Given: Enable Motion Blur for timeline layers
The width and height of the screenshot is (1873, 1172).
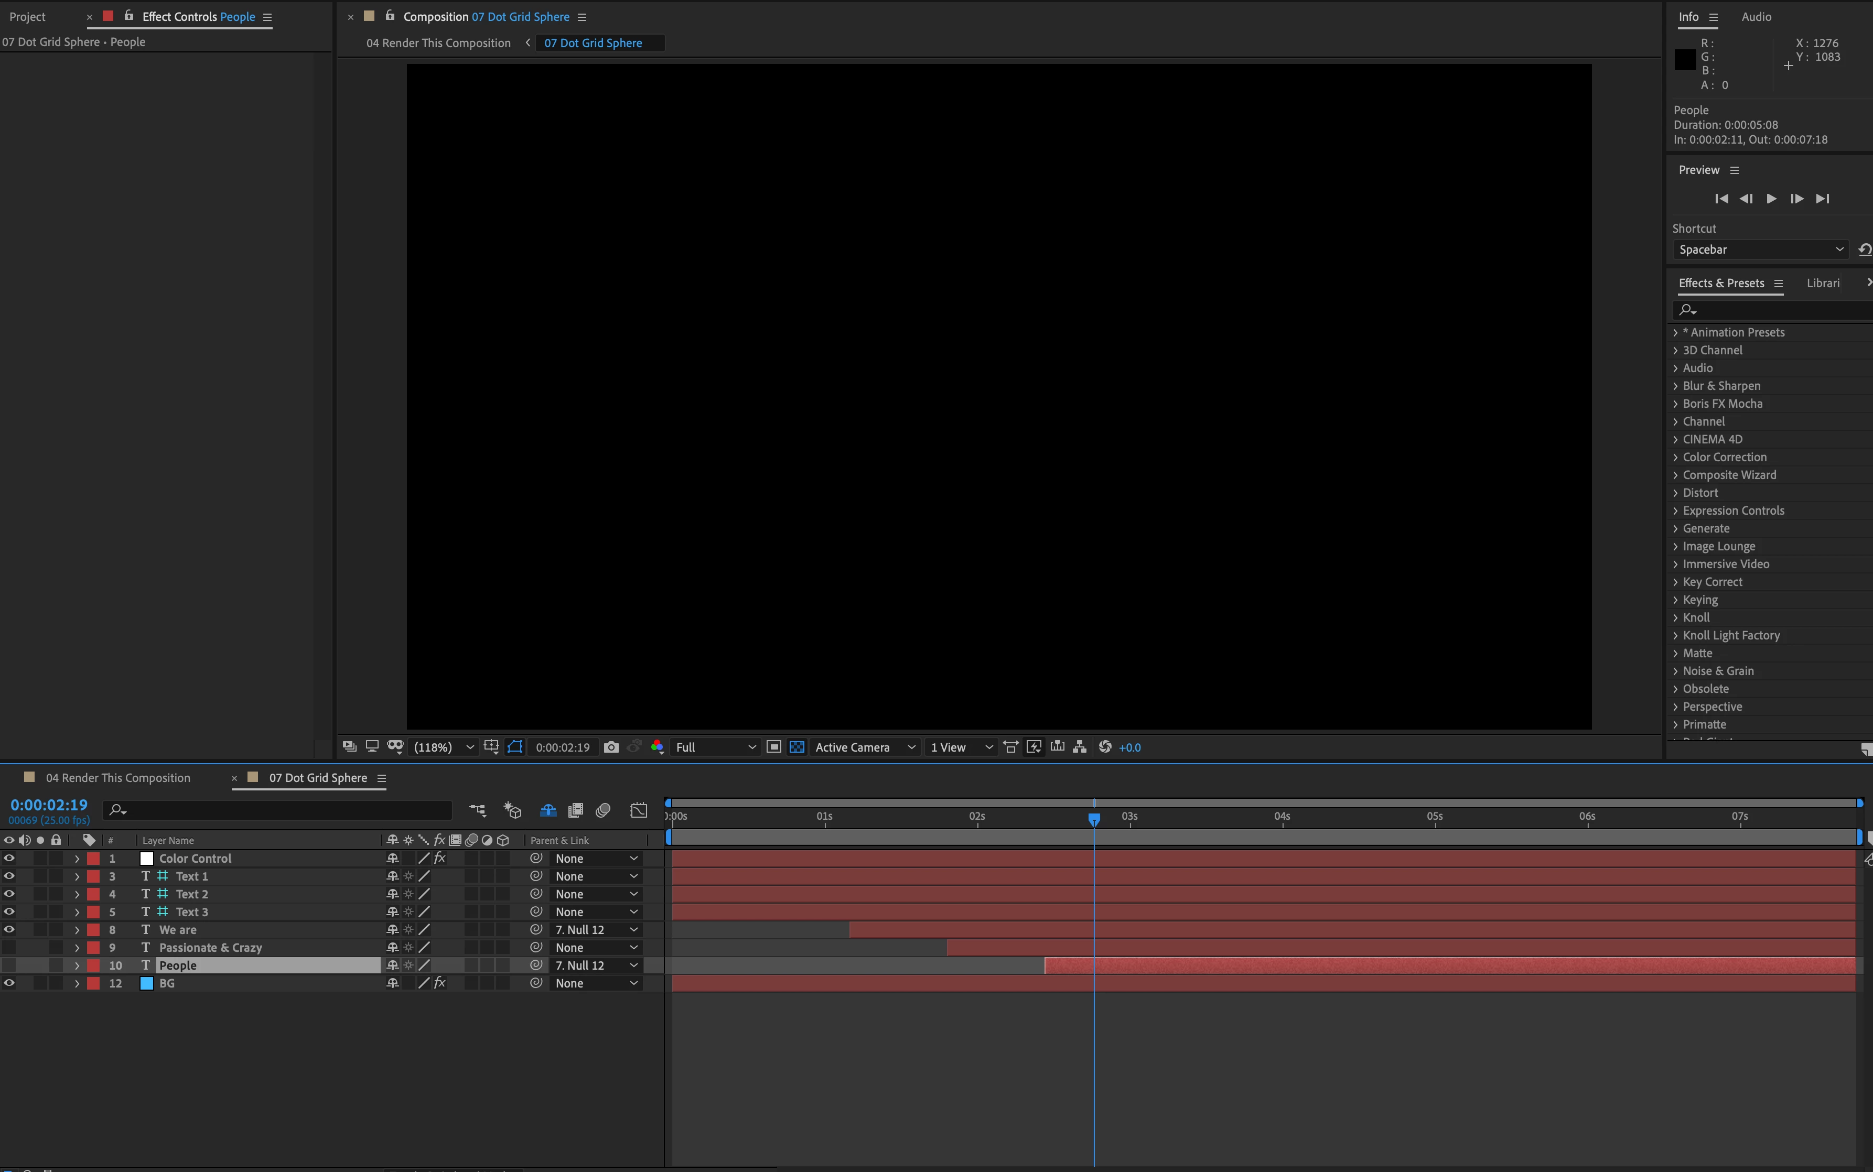Looking at the screenshot, I should click(x=603, y=810).
